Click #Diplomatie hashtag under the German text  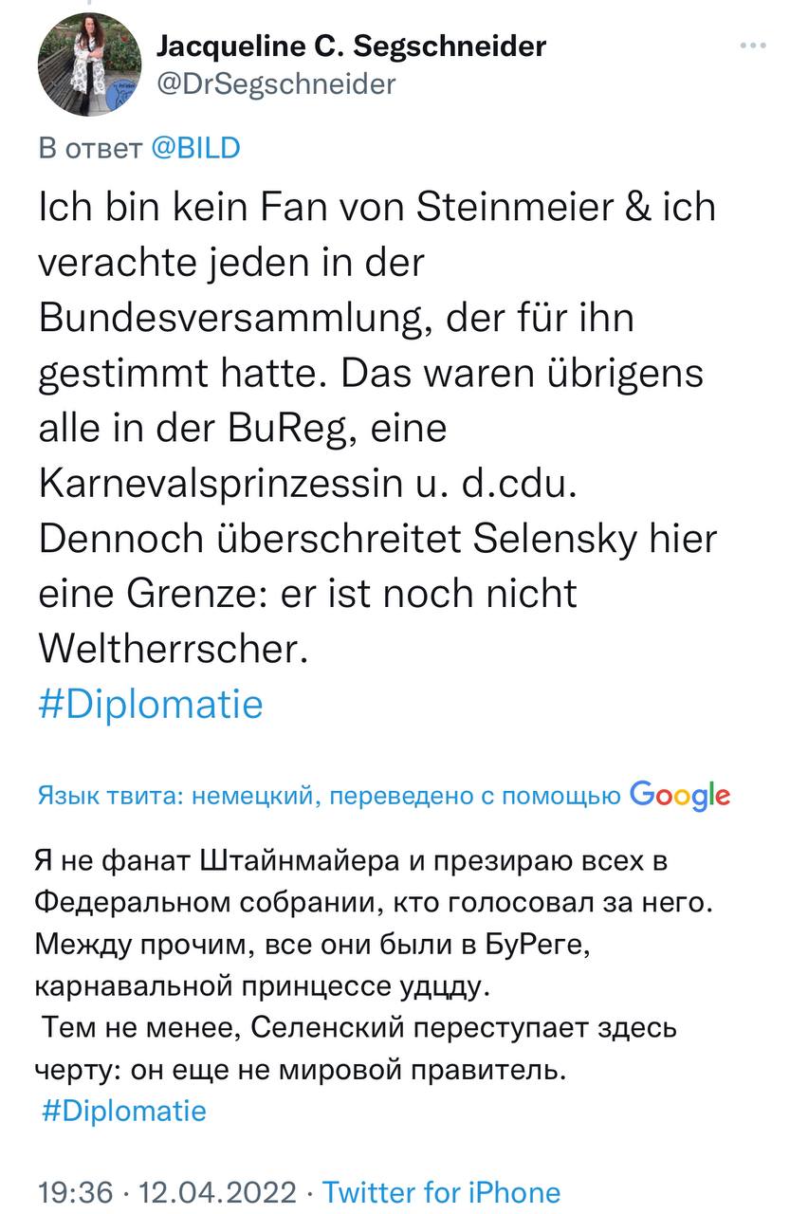(151, 705)
